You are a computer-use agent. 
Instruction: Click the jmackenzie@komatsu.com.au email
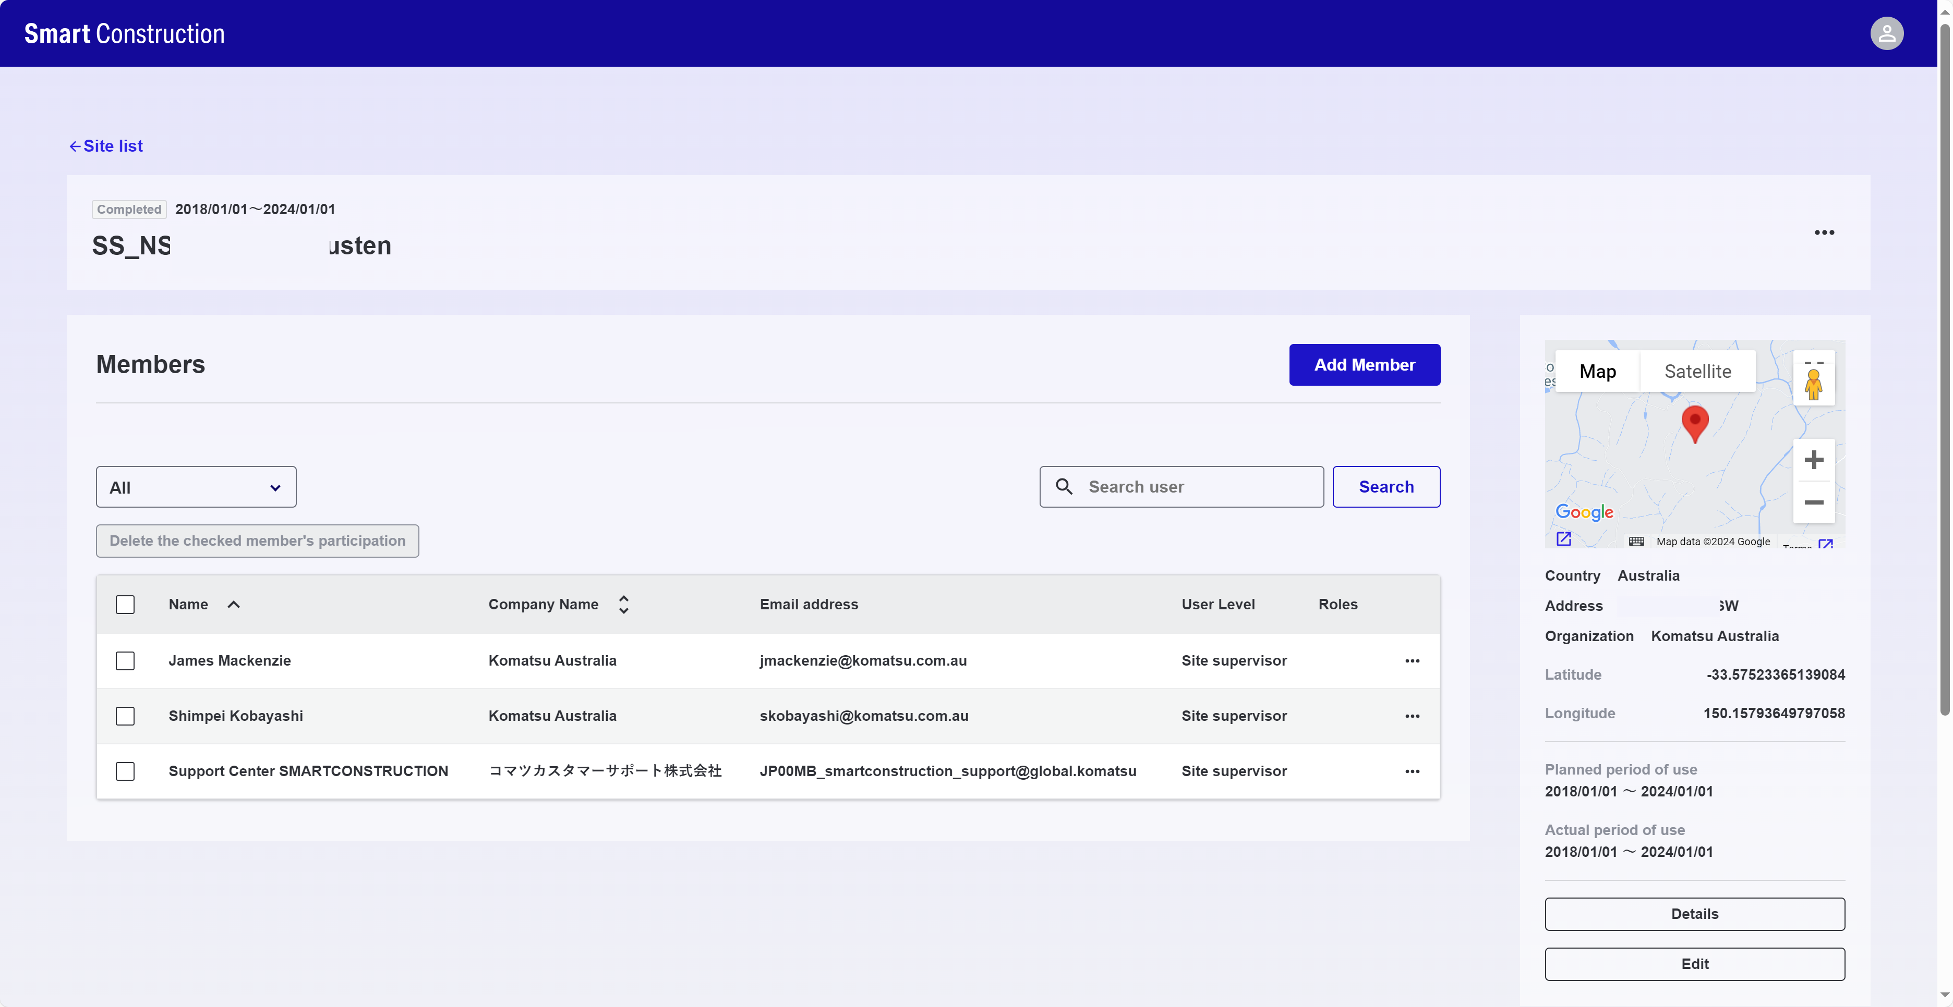(863, 661)
